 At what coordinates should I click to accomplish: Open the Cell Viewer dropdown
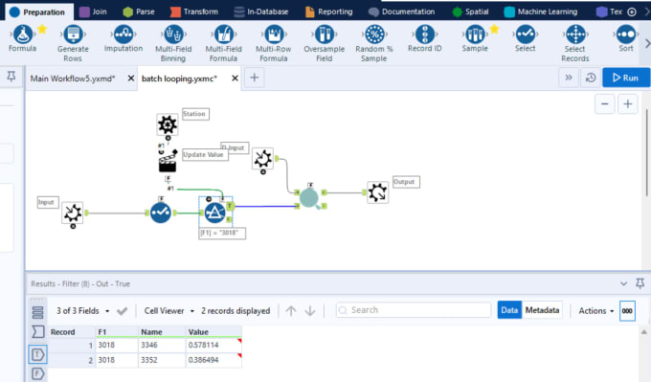[x=169, y=311]
